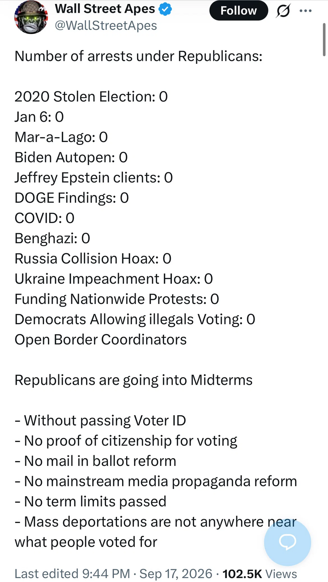Screen dimensions: 328x582
Task: Click the blue verified checkmark badge
Action: tap(165, 9)
